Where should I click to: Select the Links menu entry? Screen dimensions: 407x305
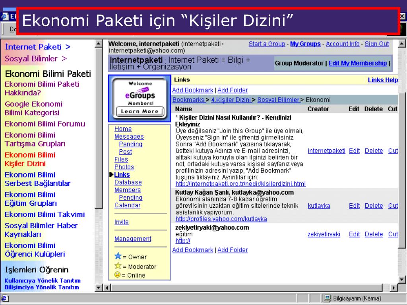tap(122, 175)
